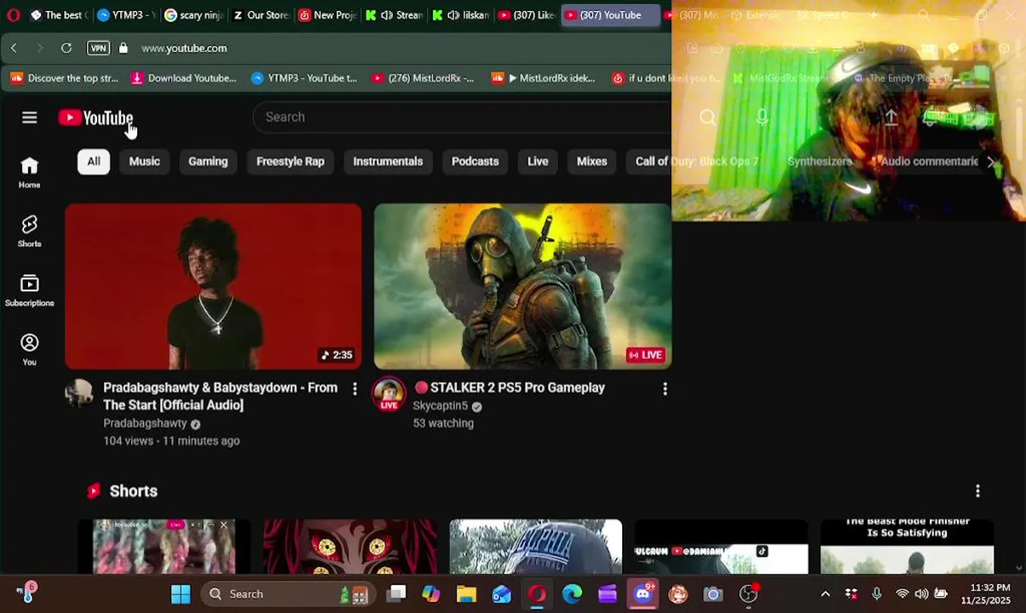Open the (276) MistLordRx bookmark
This screenshot has width=1026, height=613.
423,78
